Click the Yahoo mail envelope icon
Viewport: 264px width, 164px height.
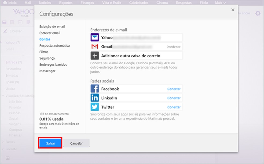[95, 37]
